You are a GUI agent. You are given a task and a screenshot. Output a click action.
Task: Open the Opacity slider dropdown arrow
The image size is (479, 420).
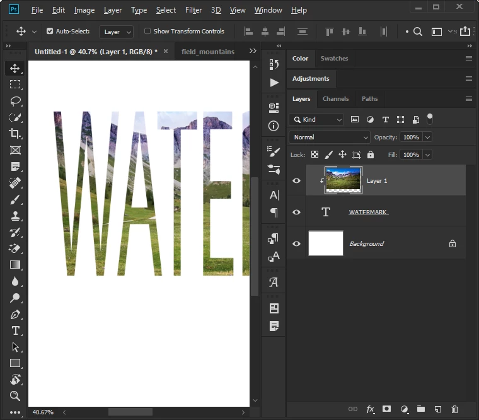[427, 137]
